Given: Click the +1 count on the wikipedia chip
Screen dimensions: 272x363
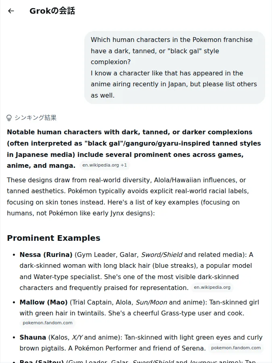Looking at the screenshot, I should [x=124, y=165].
